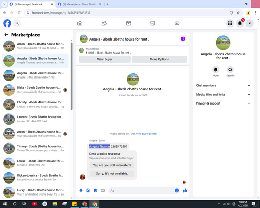Image resolution: width=260 pixels, height=208 pixels.
Task: Go to Home feed icon
Action: click(x=80, y=23)
